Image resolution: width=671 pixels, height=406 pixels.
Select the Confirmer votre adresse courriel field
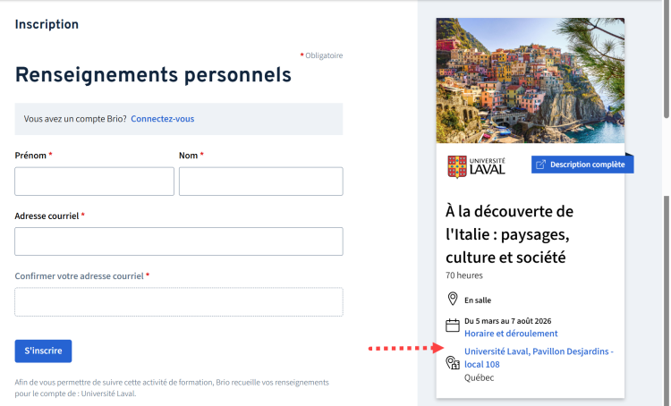pos(179,301)
